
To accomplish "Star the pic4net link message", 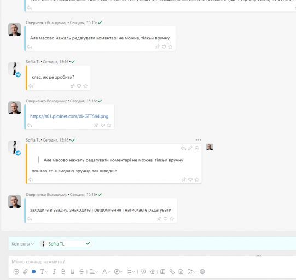I will point(109,125).
